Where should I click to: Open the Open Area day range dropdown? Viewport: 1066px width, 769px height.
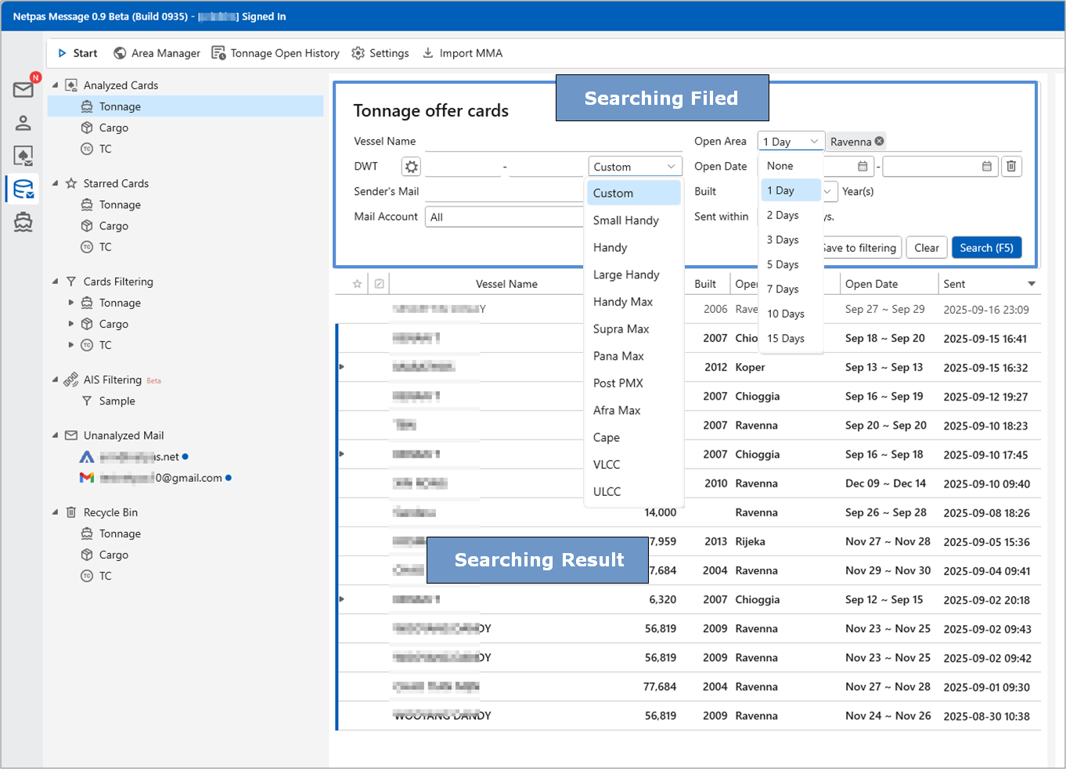pos(790,142)
